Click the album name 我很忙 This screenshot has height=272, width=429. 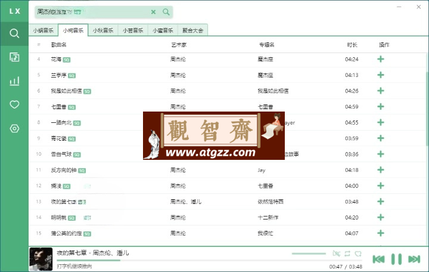[265, 233]
